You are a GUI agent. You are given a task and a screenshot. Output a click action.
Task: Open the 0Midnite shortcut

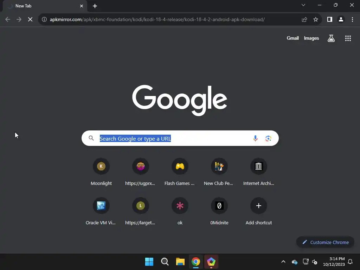tap(219, 211)
